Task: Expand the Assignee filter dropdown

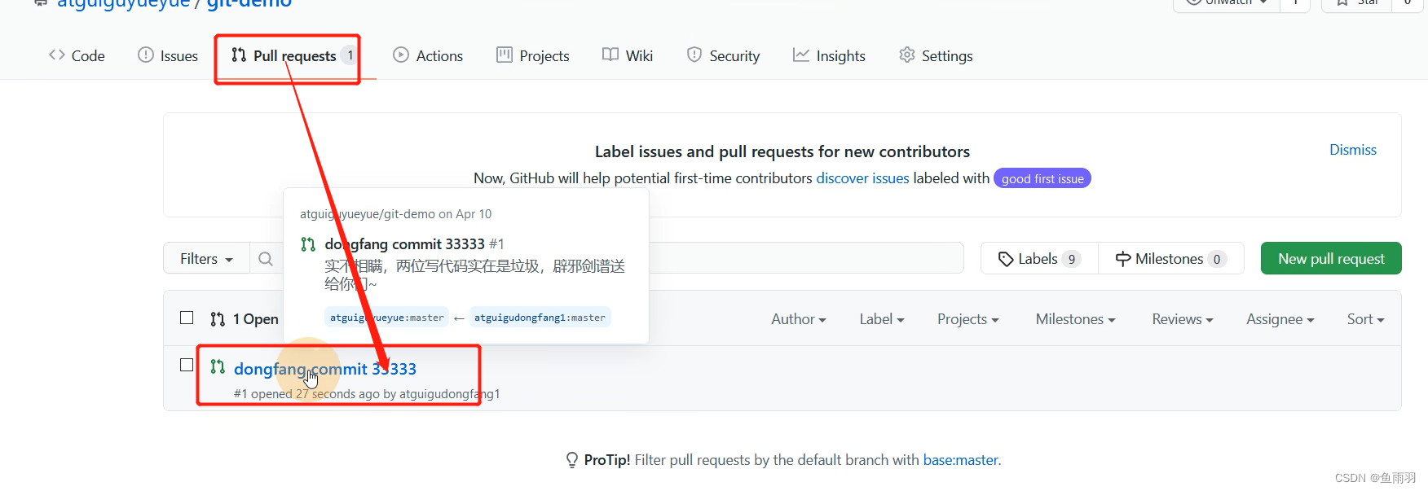Action: click(1280, 319)
